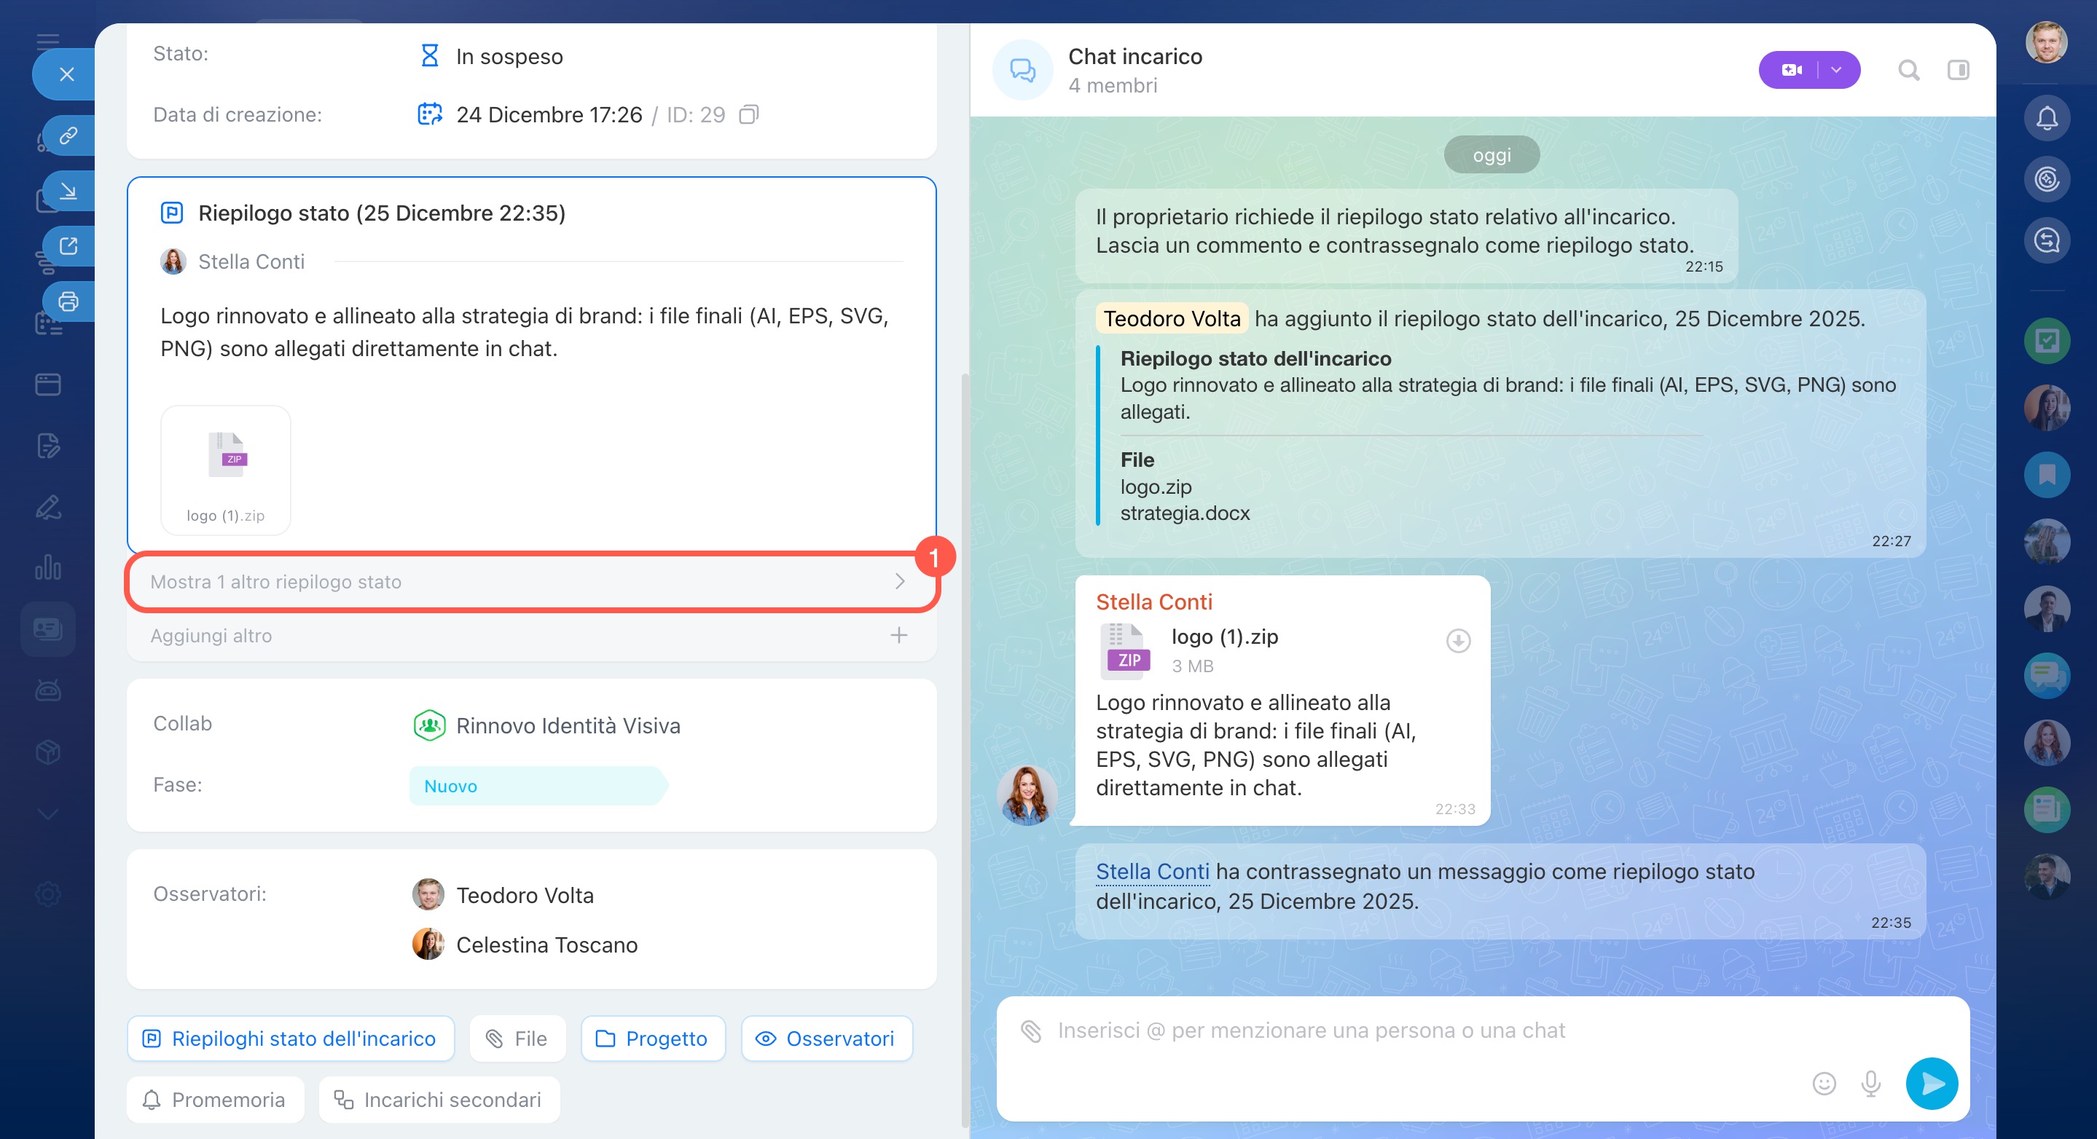
Task: Start a video call in chat
Action: pos(1791,70)
